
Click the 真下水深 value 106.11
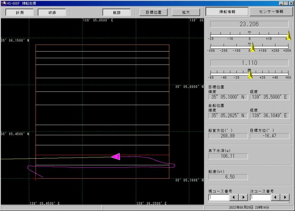(x=228, y=156)
